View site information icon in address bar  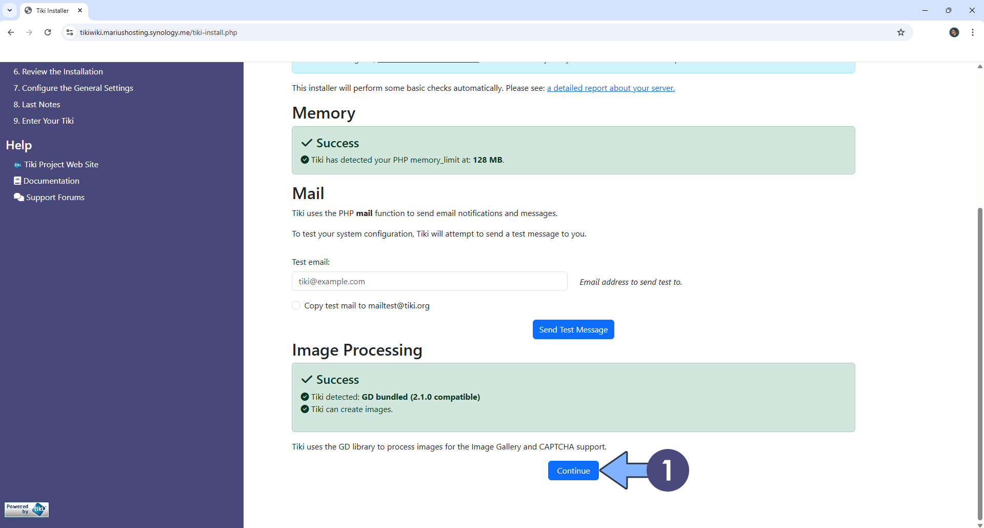point(70,32)
